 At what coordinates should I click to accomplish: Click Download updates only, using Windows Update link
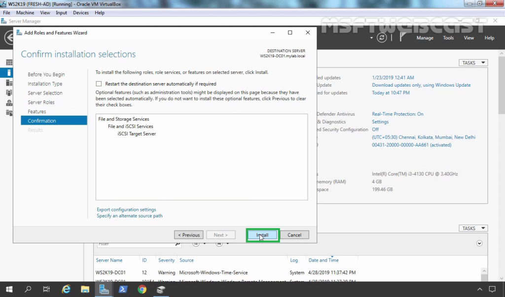[421, 85]
